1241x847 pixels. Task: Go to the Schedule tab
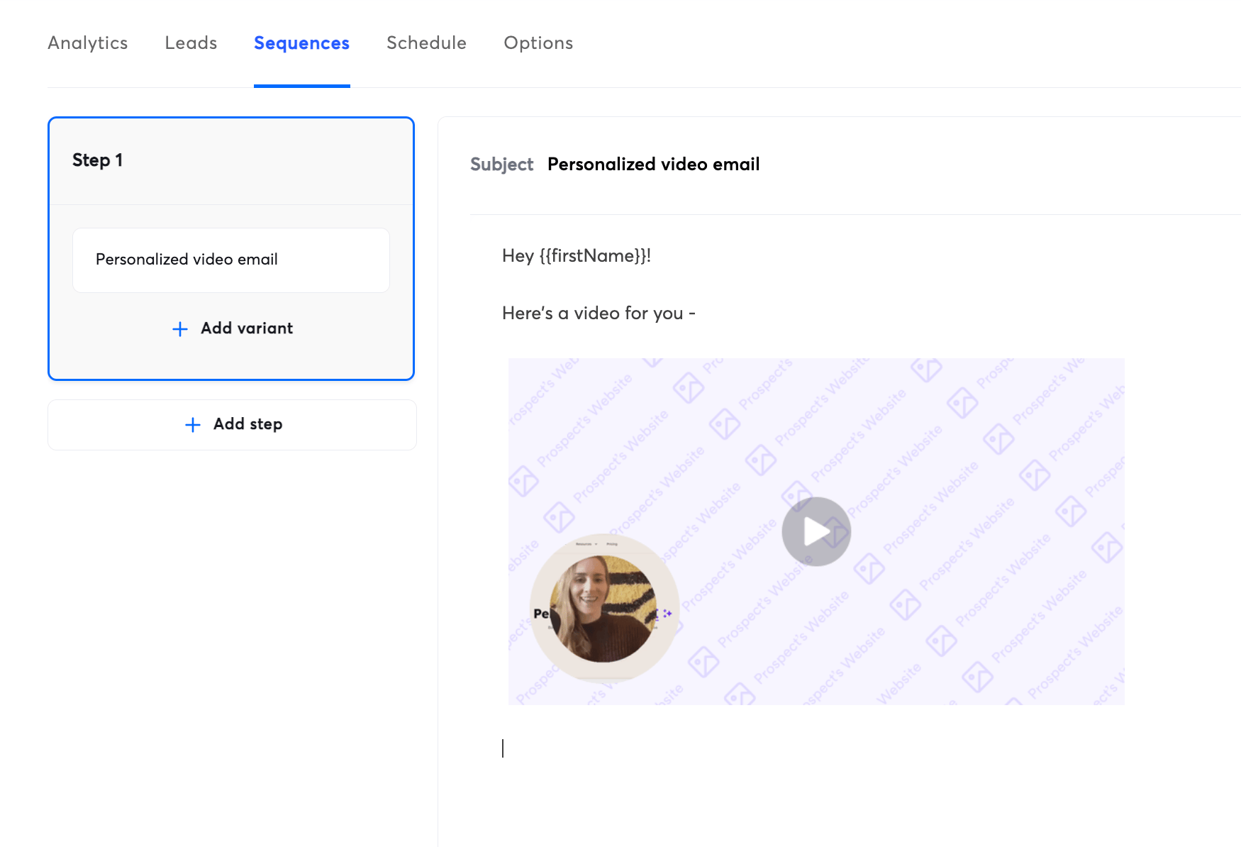point(426,43)
